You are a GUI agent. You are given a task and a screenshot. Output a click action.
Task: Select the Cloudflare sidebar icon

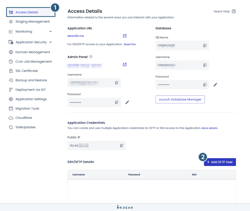tap(11, 118)
